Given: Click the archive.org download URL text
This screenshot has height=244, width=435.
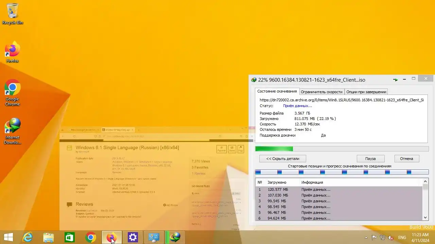Looking at the screenshot, I should [342, 100].
